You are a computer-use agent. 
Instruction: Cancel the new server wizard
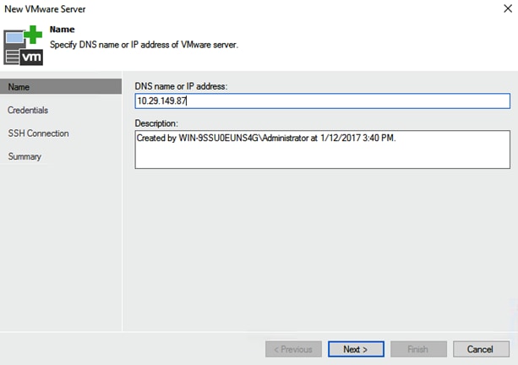[x=481, y=349]
